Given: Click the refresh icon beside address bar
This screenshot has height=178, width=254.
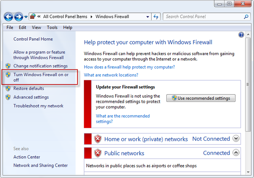Looking at the screenshot, I should 156,16.
